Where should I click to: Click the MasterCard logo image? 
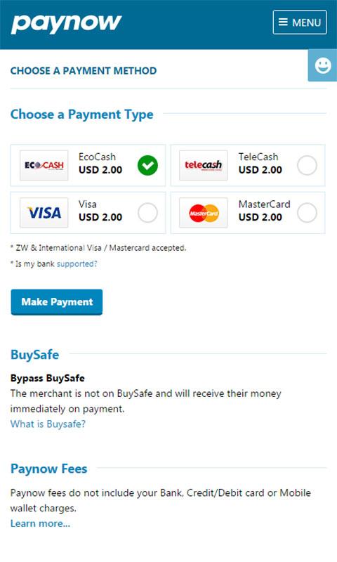(x=204, y=213)
